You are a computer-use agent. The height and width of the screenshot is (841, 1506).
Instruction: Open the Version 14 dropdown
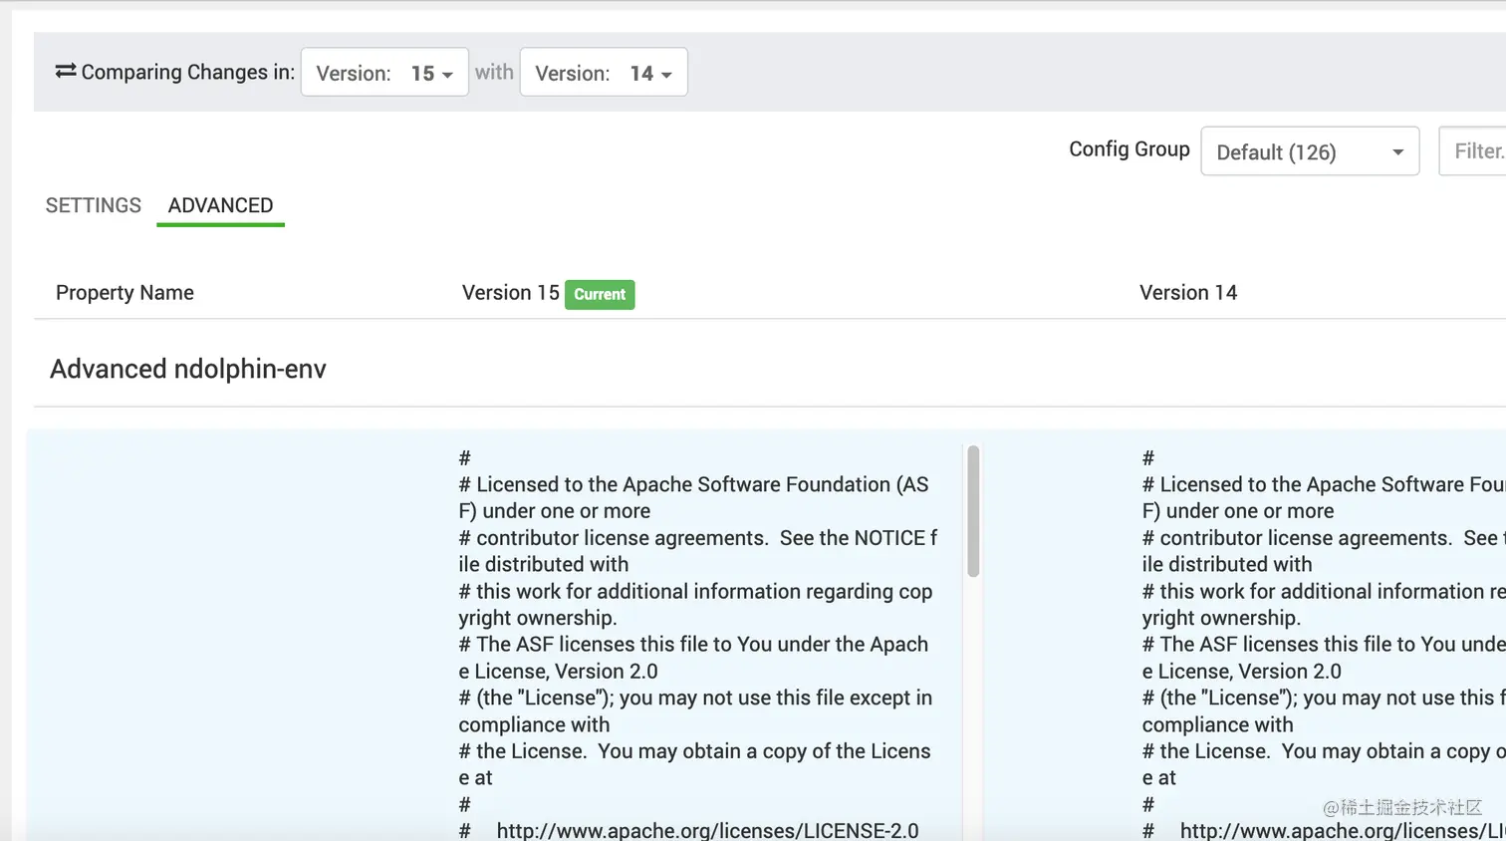tap(604, 73)
